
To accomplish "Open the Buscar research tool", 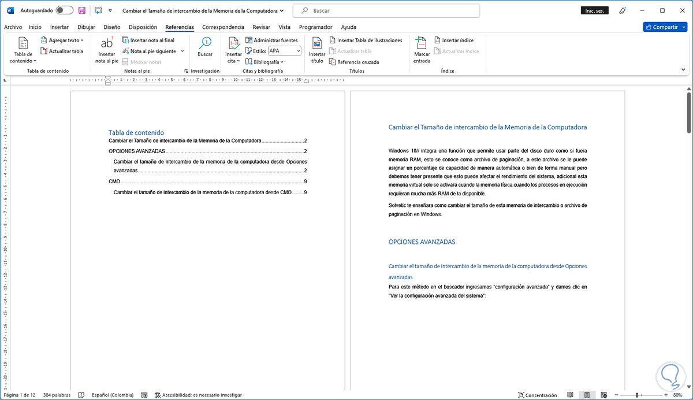I will (205, 47).
